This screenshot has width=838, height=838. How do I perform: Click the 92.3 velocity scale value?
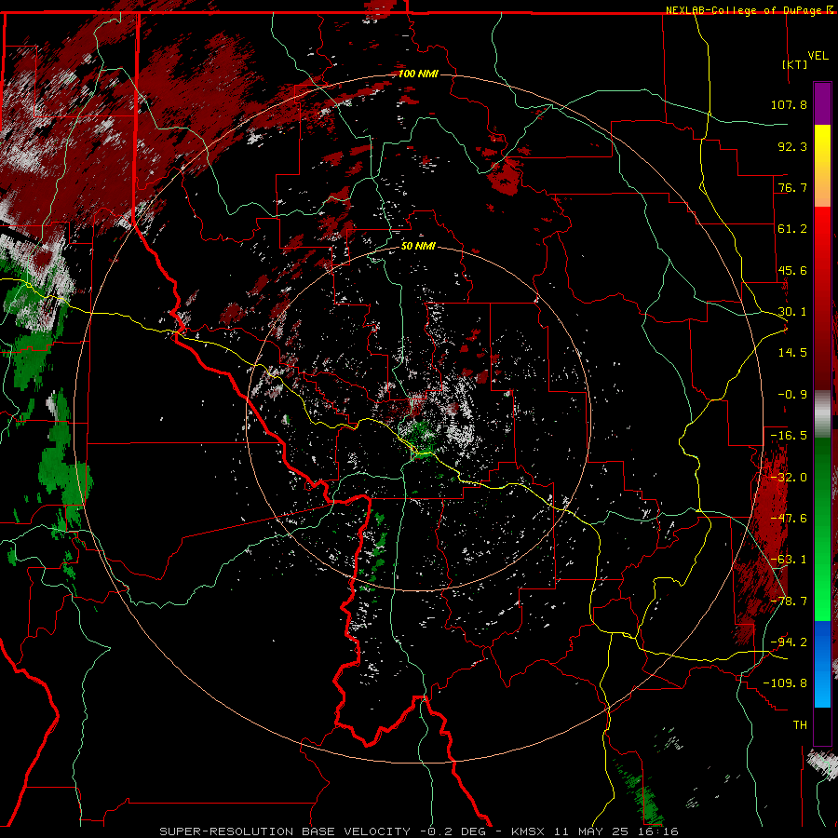point(792,146)
